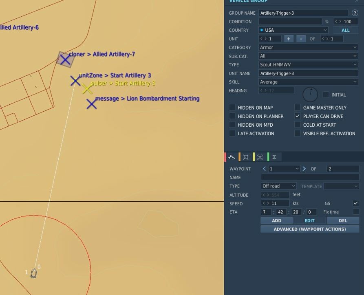Click the ADD waypoint button

(276, 220)
